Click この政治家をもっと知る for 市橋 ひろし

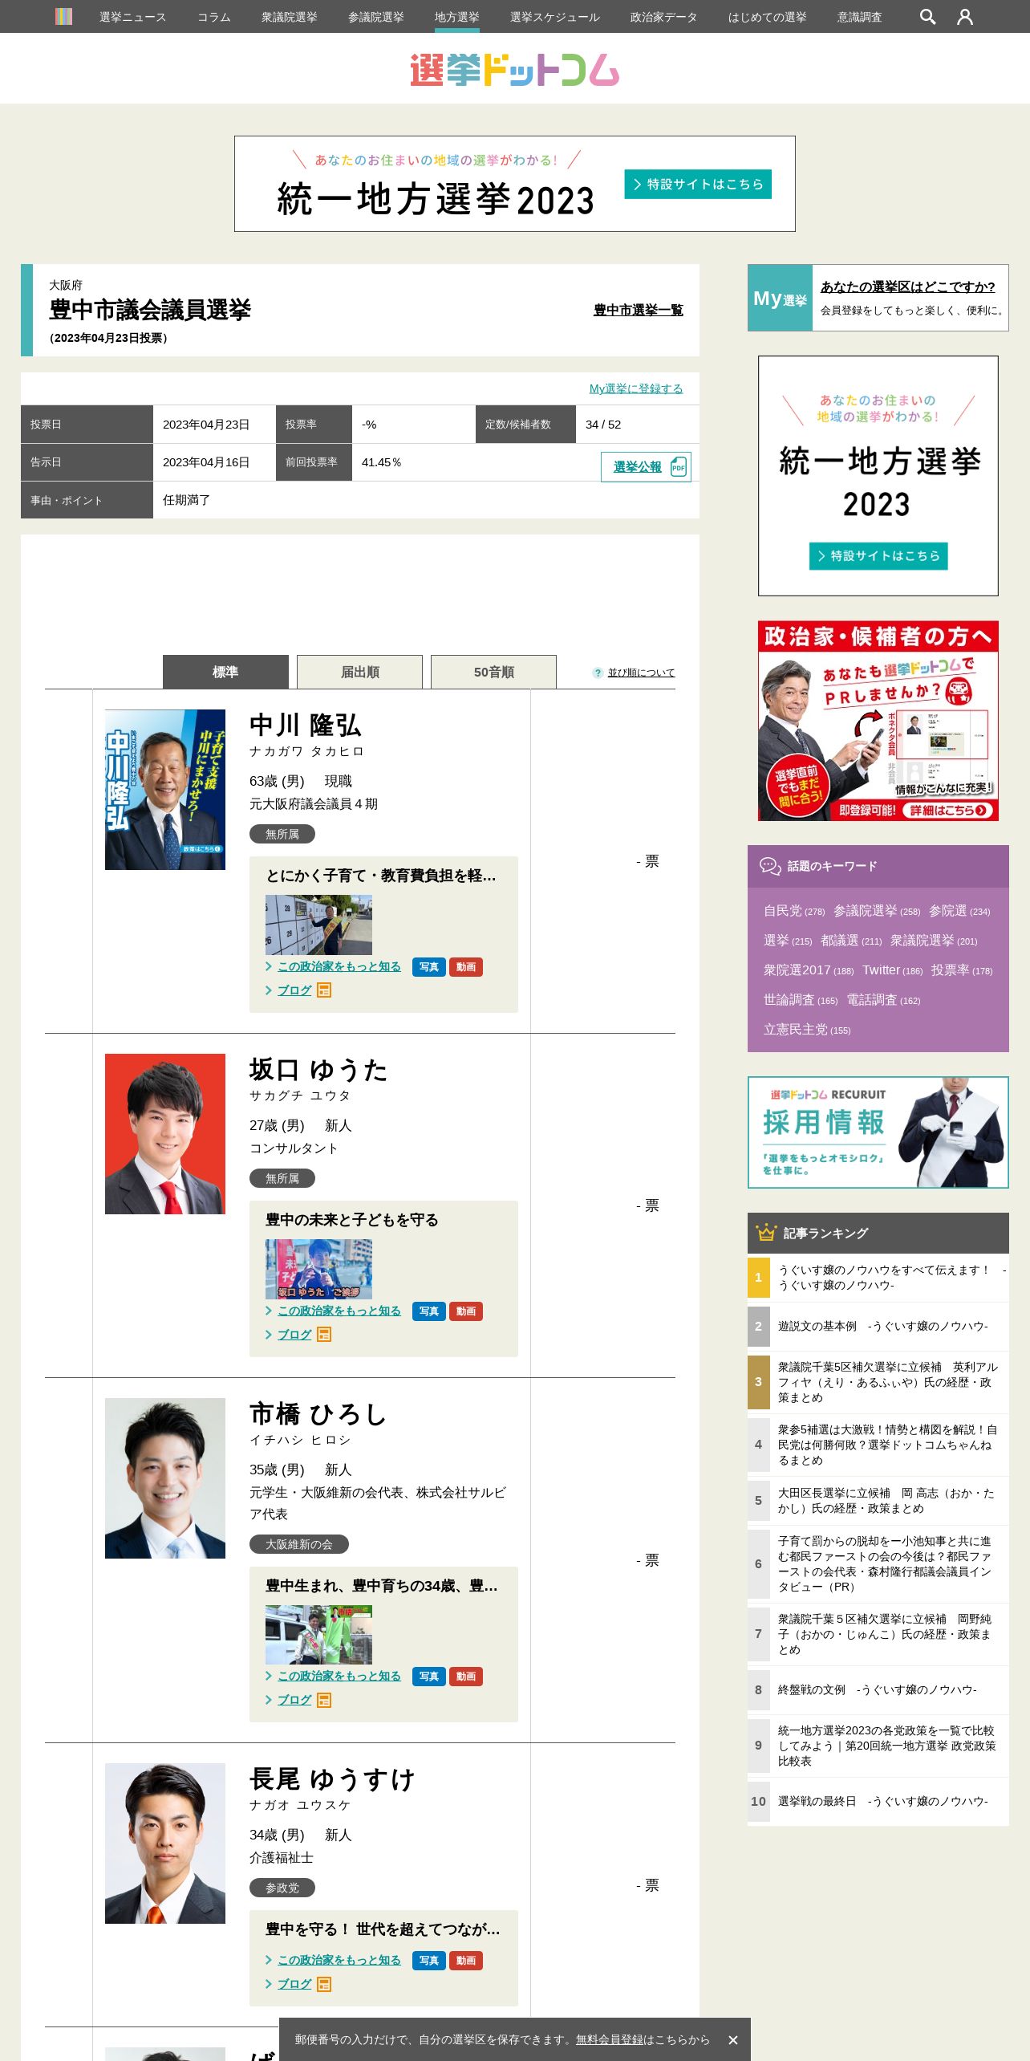(339, 1676)
